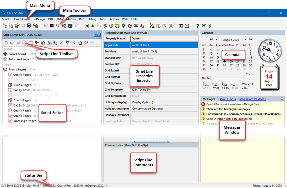Click the halo saints toolbar icon
The height and width of the screenshot is (188, 287).
point(99,26)
